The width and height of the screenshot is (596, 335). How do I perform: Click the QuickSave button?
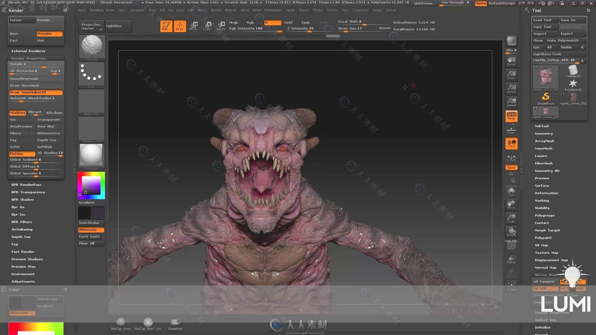pyautogui.click(x=423, y=3)
